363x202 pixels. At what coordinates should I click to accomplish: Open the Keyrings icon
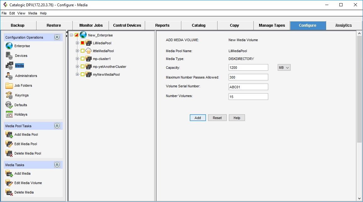point(9,95)
